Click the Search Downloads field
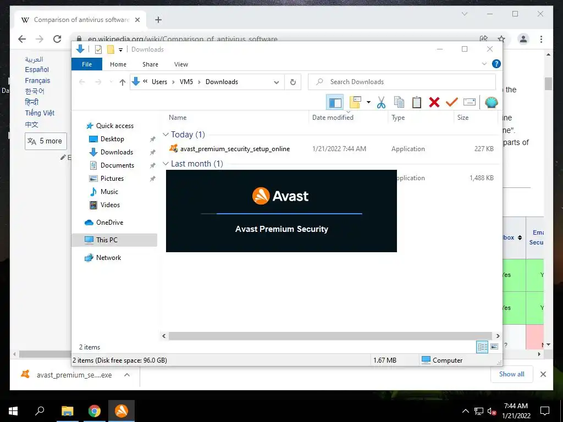The width and height of the screenshot is (563, 422). (402, 82)
